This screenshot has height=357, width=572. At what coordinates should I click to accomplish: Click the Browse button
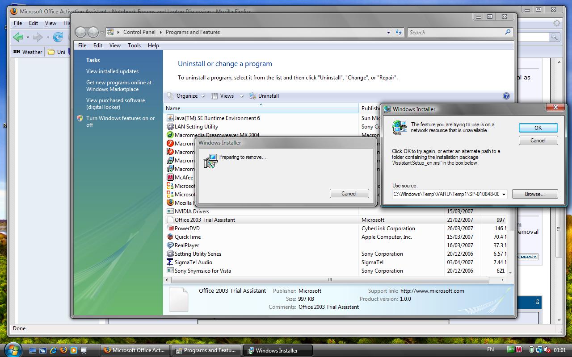(x=535, y=194)
